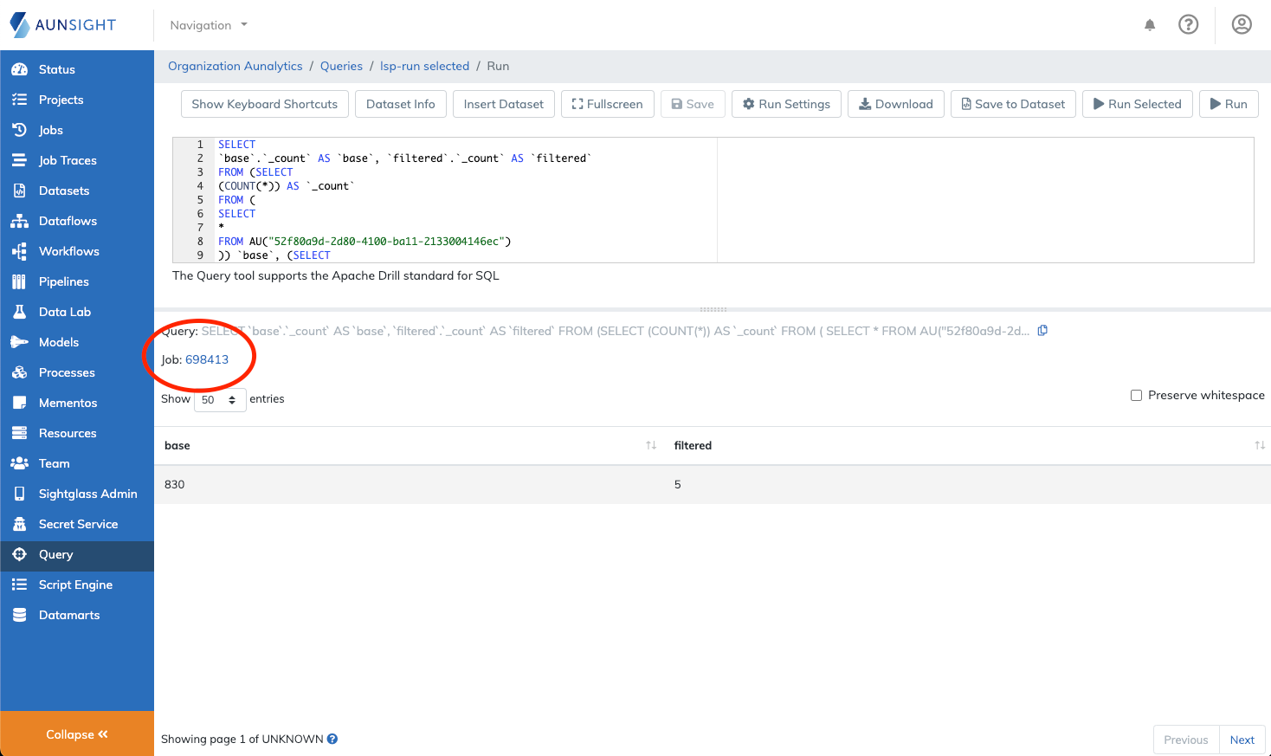Open job 698413
Screen dimensions: 1271x756
coord(209,359)
